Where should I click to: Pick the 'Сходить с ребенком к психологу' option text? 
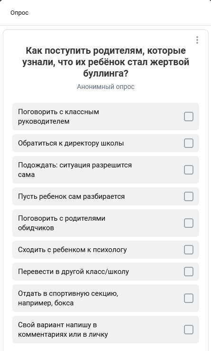tap(73, 250)
